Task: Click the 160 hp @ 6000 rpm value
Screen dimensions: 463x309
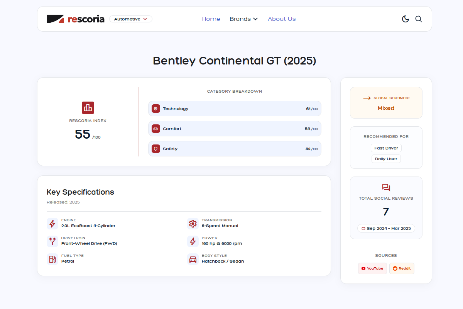Action: pyautogui.click(x=222, y=244)
